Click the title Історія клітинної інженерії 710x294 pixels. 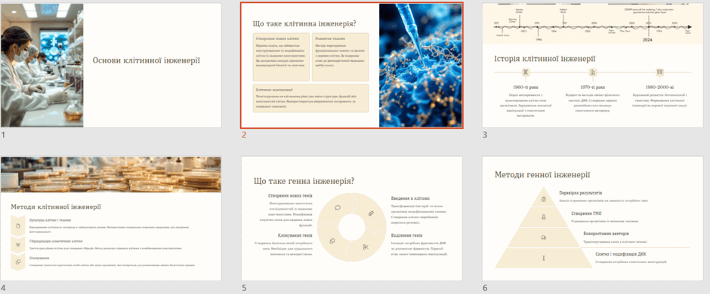(x=545, y=59)
